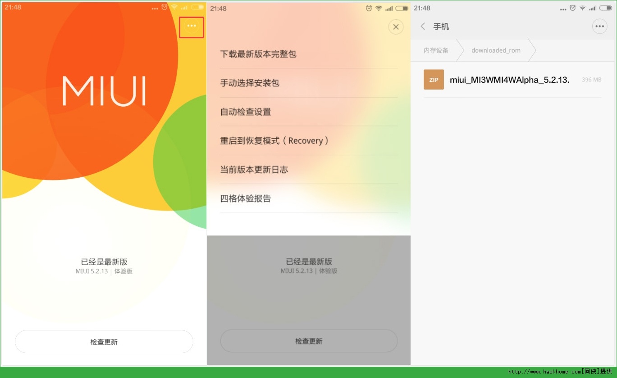Tap the white MIUI logo text
Image resolution: width=617 pixels, height=378 pixels.
pos(104,91)
